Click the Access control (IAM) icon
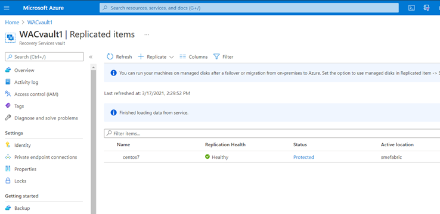 tap(8, 94)
